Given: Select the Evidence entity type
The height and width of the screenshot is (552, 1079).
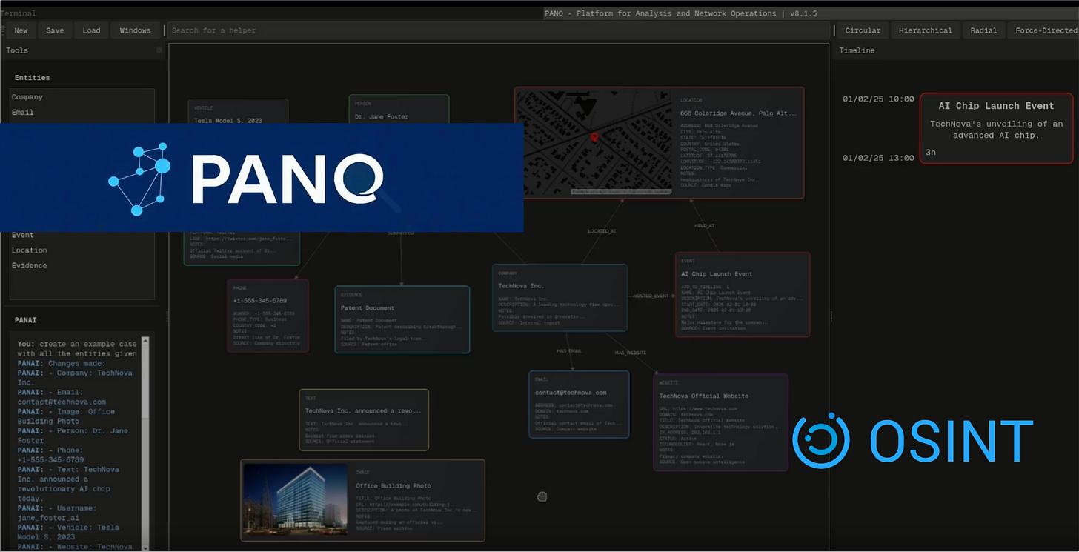Looking at the screenshot, I should tap(82, 265).
